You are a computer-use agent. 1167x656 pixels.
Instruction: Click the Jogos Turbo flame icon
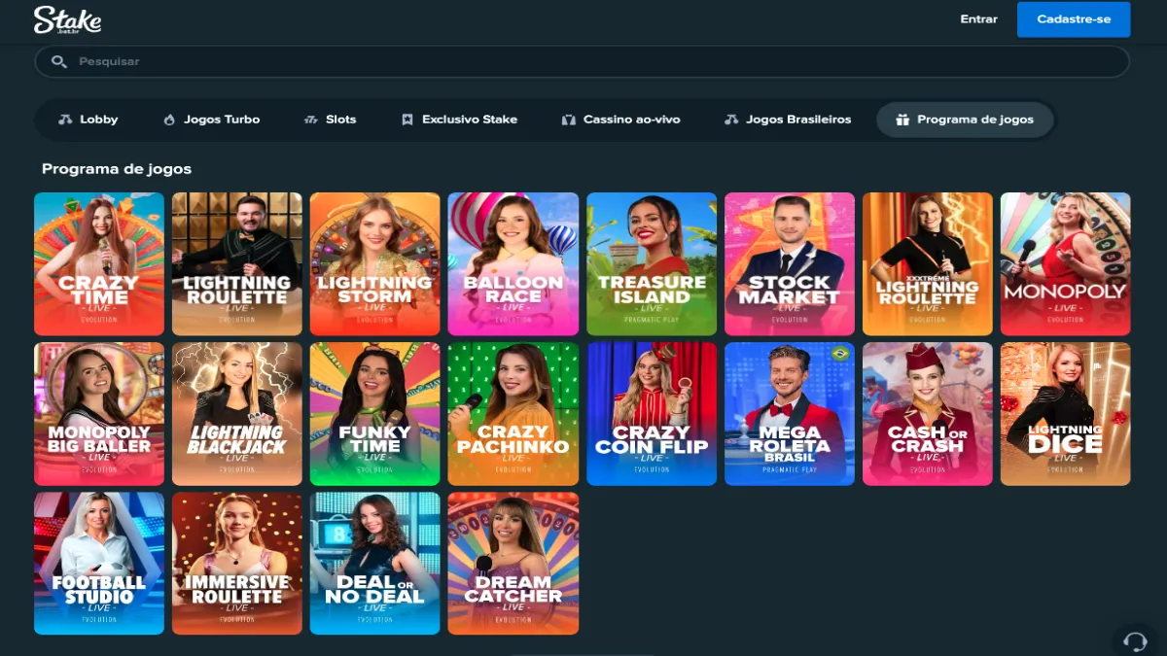pyautogui.click(x=170, y=120)
